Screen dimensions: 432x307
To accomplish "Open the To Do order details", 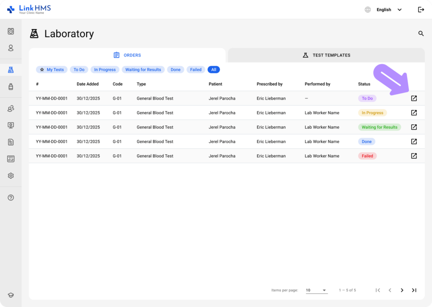I will [414, 98].
